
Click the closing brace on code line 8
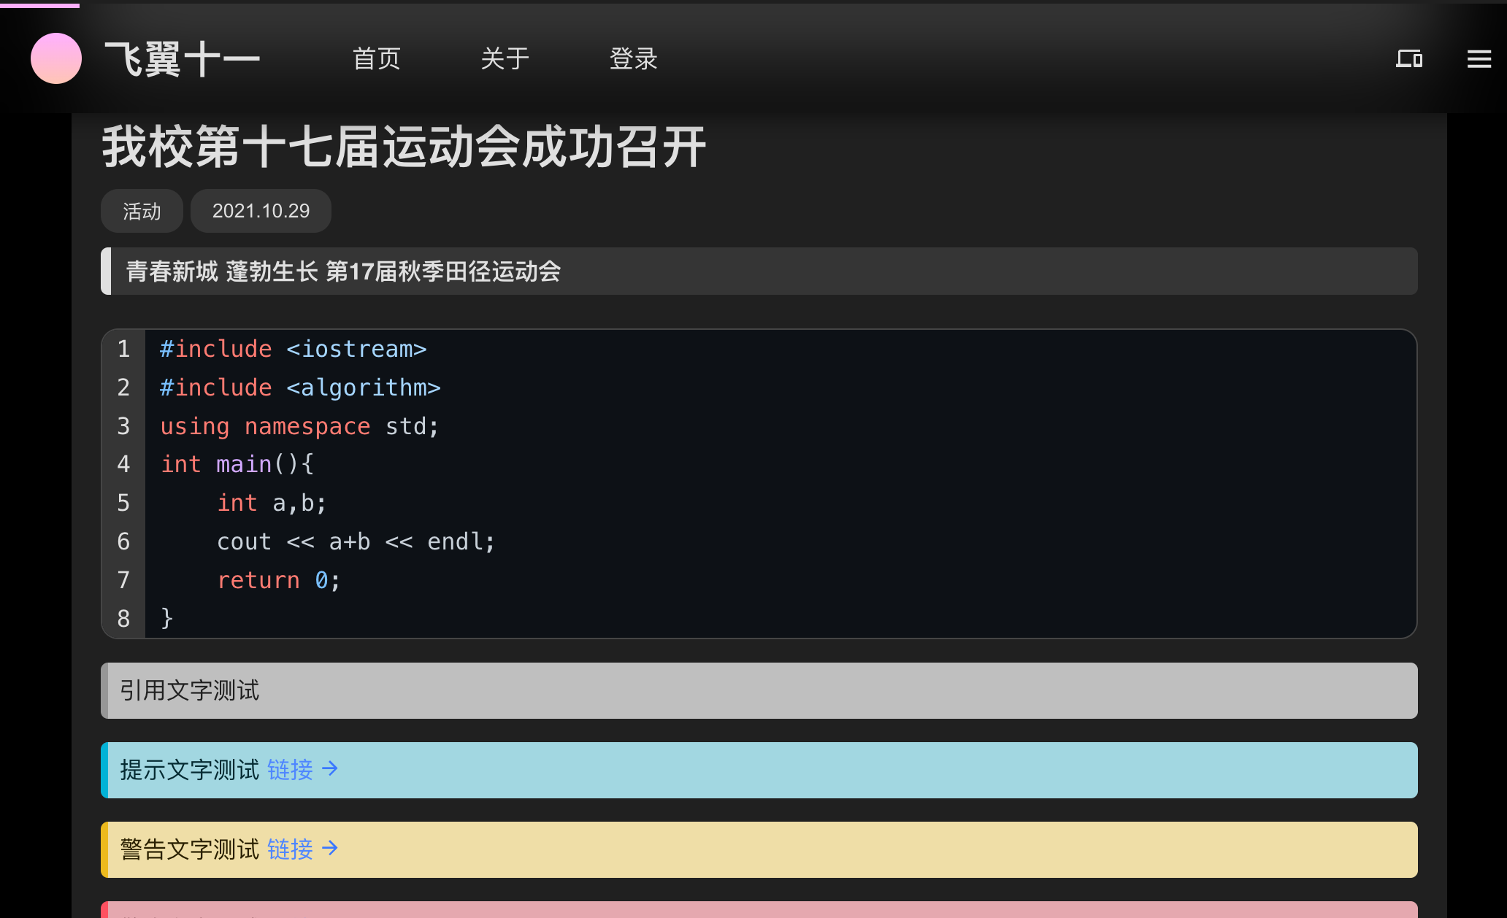pos(167,619)
